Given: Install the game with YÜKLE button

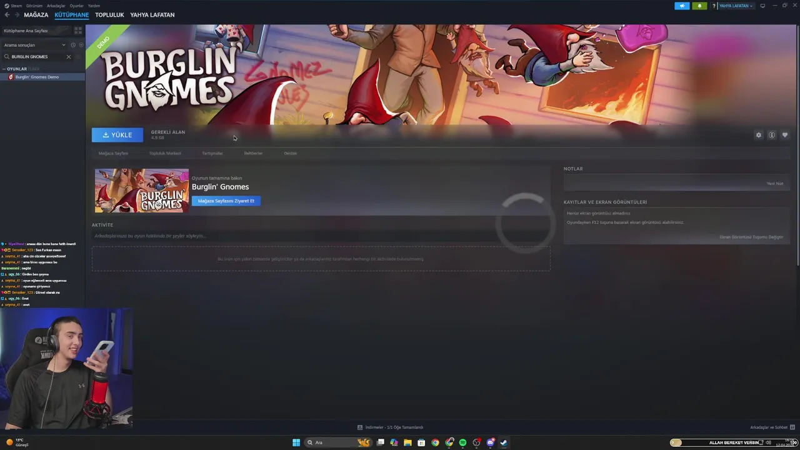Looking at the screenshot, I should [117, 135].
